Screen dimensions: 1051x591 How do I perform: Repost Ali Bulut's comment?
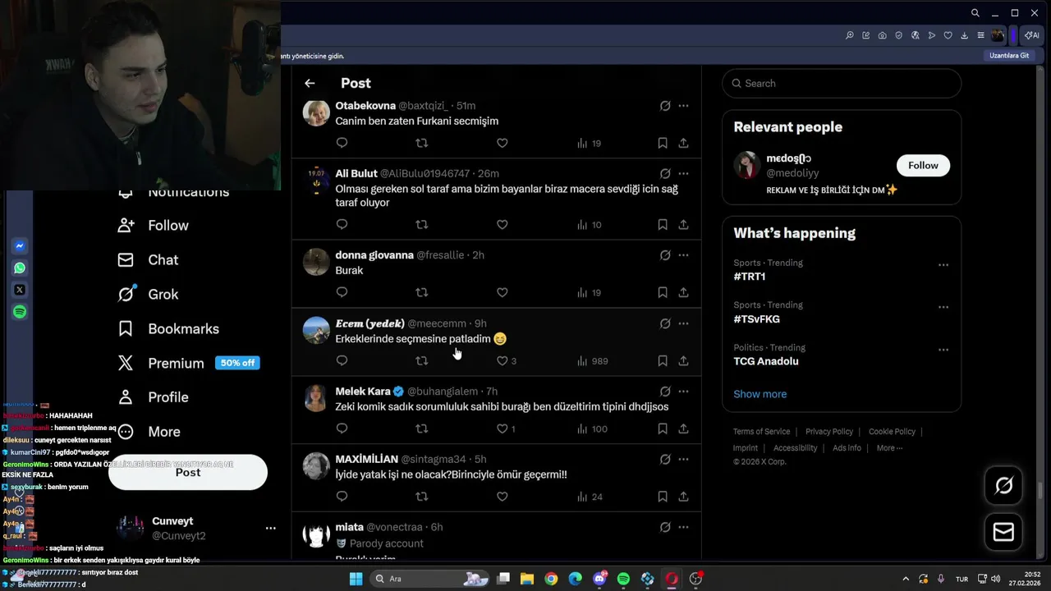coord(421,224)
